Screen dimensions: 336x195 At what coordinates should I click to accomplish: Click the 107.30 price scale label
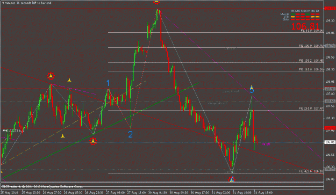pos(330,118)
